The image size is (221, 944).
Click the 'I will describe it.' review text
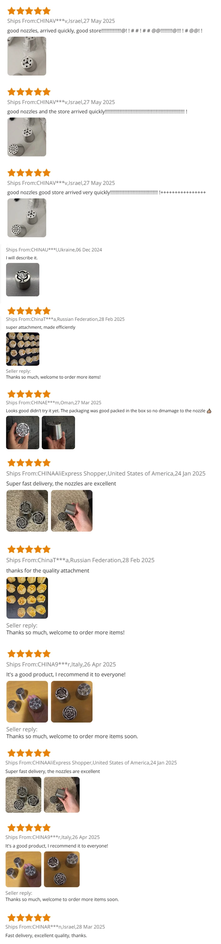(22, 257)
